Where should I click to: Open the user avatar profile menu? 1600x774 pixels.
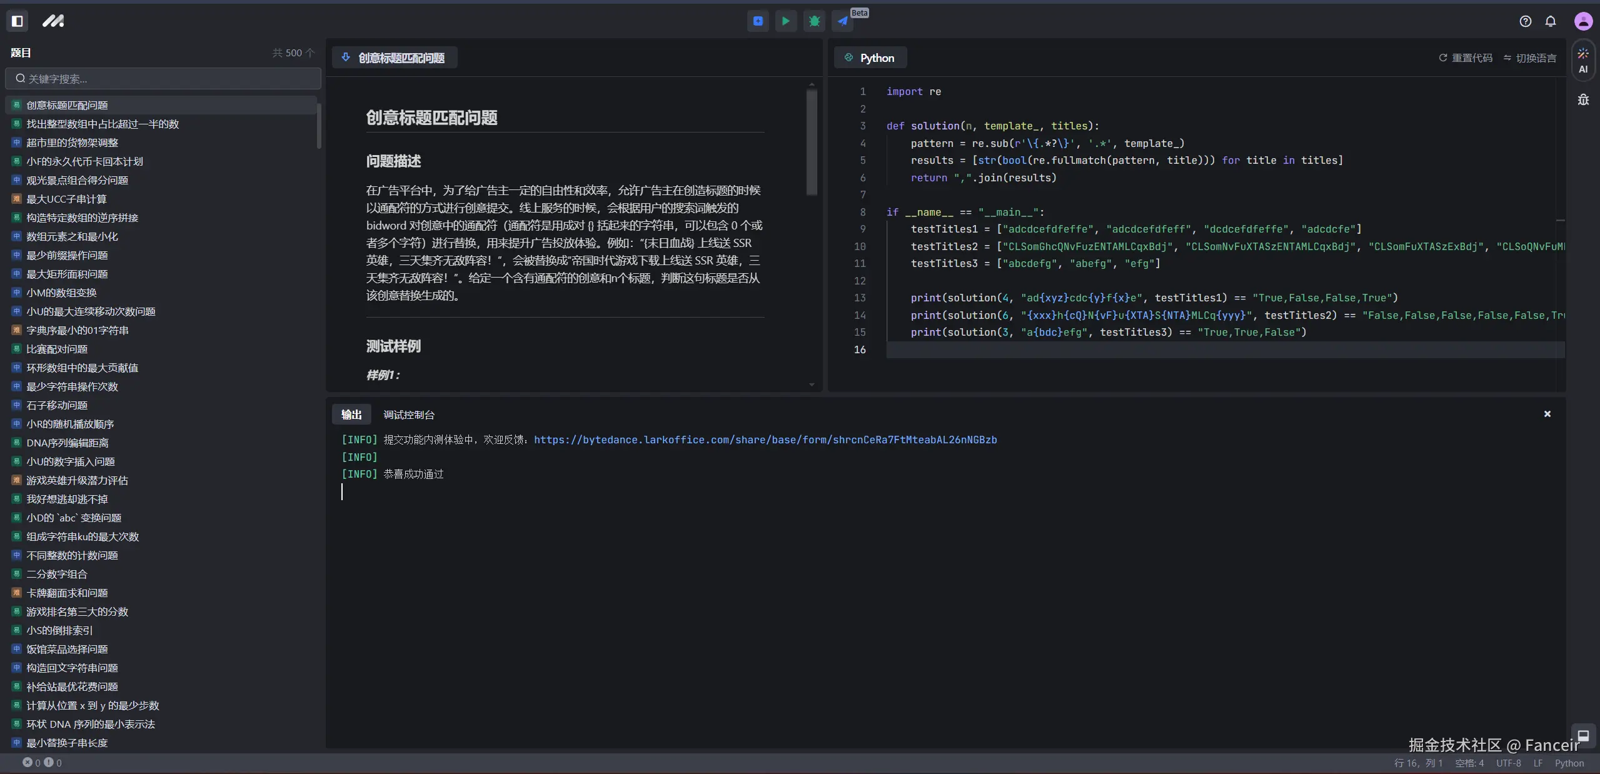(x=1583, y=21)
